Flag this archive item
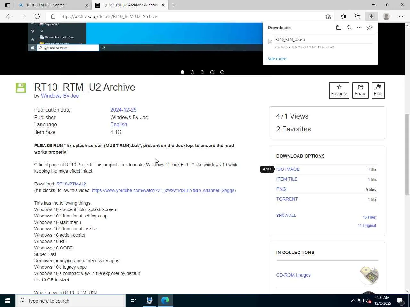Viewport: 410px width, 307px height. [x=378, y=91]
